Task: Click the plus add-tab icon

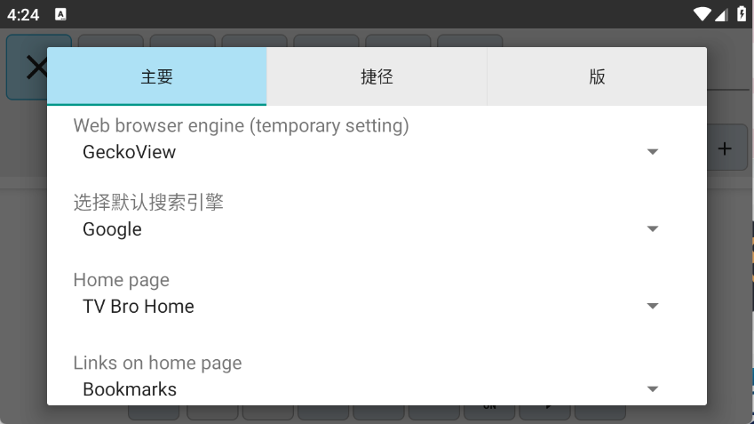Action: 725,148
